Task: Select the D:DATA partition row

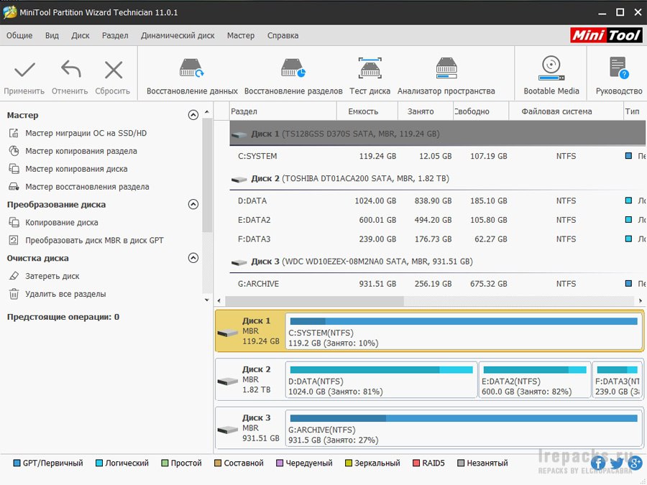Action: [438, 201]
